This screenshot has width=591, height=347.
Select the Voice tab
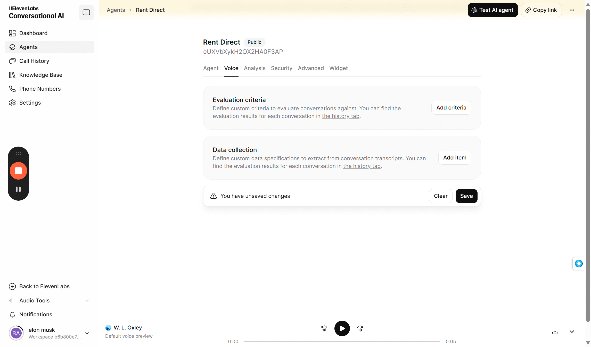pyautogui.click(x=231, y=68)
